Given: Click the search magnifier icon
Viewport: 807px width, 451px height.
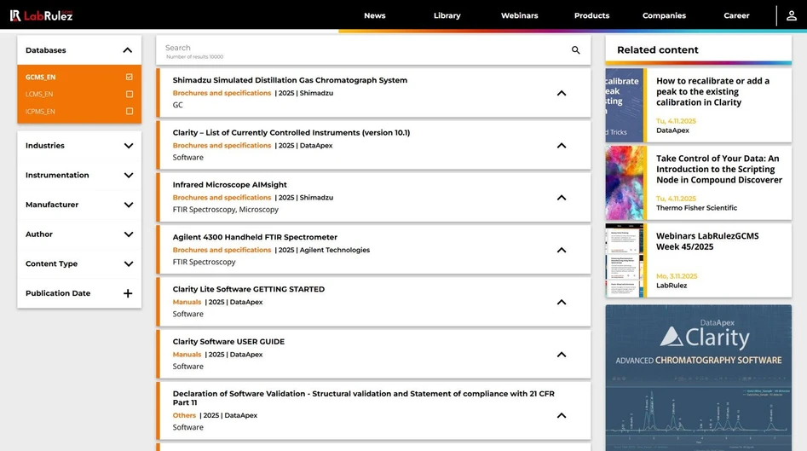Looking at the screenshot, I should tap(575, 50).
